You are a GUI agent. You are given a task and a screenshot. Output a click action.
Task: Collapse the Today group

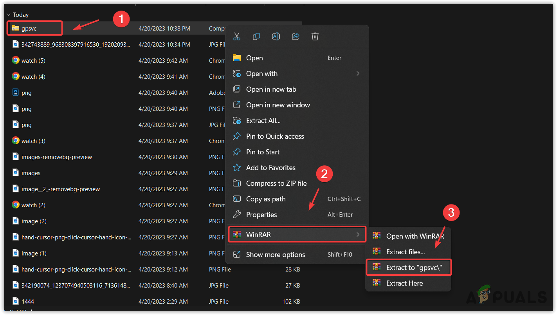pos(8,15)
